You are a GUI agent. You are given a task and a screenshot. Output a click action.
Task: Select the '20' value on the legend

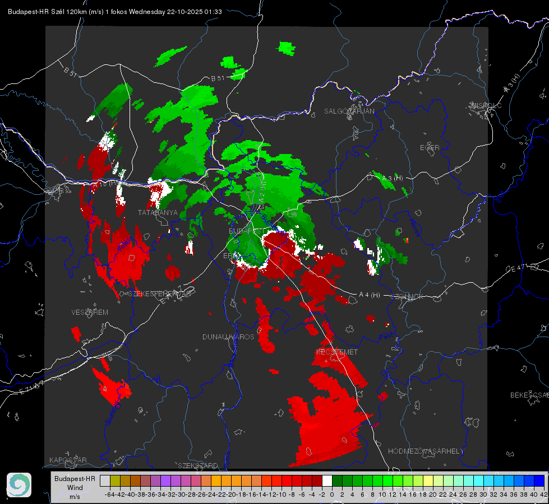pos(433,494)
